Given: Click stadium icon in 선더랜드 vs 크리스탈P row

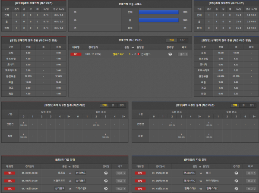Looking at the screenshot, I should 106,188.
